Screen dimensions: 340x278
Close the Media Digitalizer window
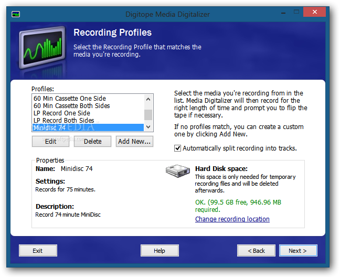pyautogui.click(x=315, y=12)
